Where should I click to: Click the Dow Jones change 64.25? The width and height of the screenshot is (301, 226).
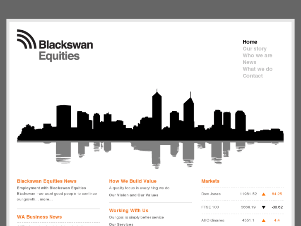[277, 194]
